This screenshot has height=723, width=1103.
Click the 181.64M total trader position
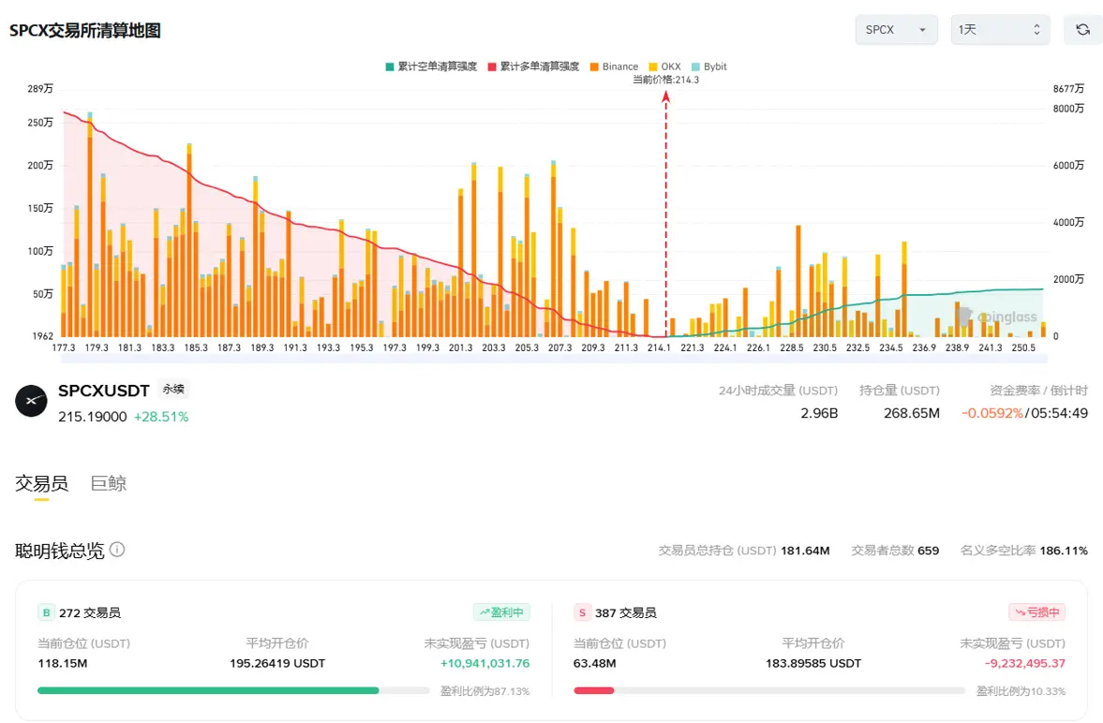point(805,550)
